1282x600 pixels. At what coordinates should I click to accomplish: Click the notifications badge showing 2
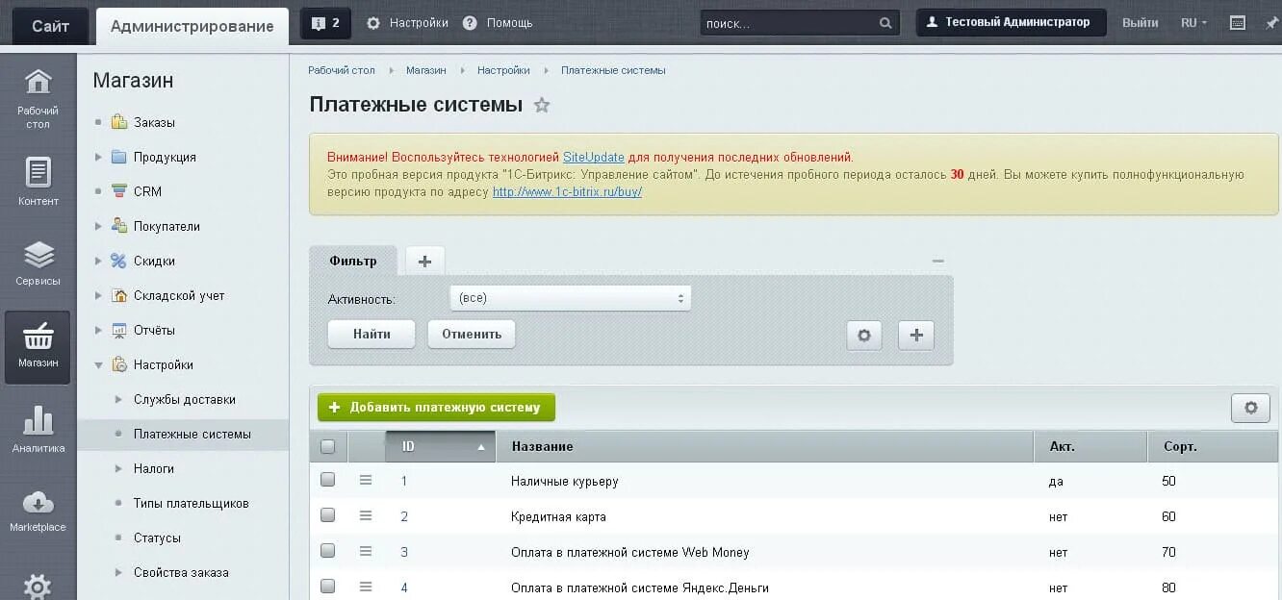tap(325, 23)
